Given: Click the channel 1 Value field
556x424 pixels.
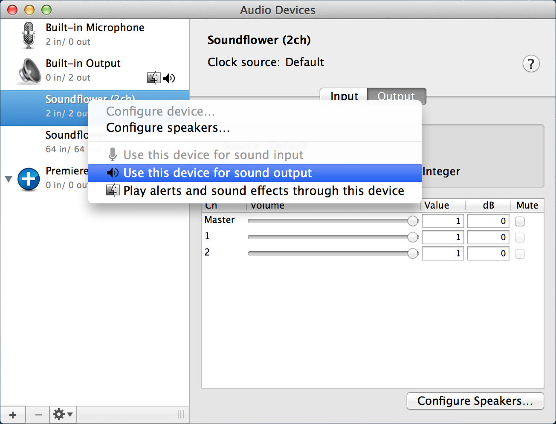Looking at the screenshot, I should 443,237.
